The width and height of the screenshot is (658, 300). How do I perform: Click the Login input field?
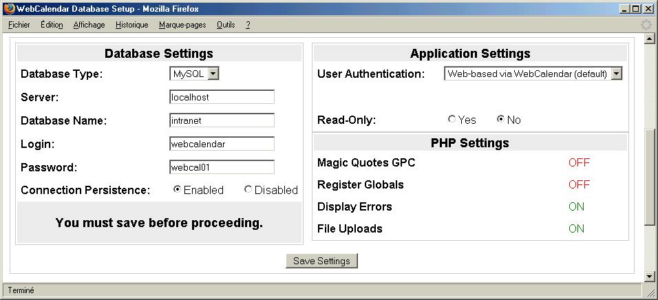coord(222,144)
